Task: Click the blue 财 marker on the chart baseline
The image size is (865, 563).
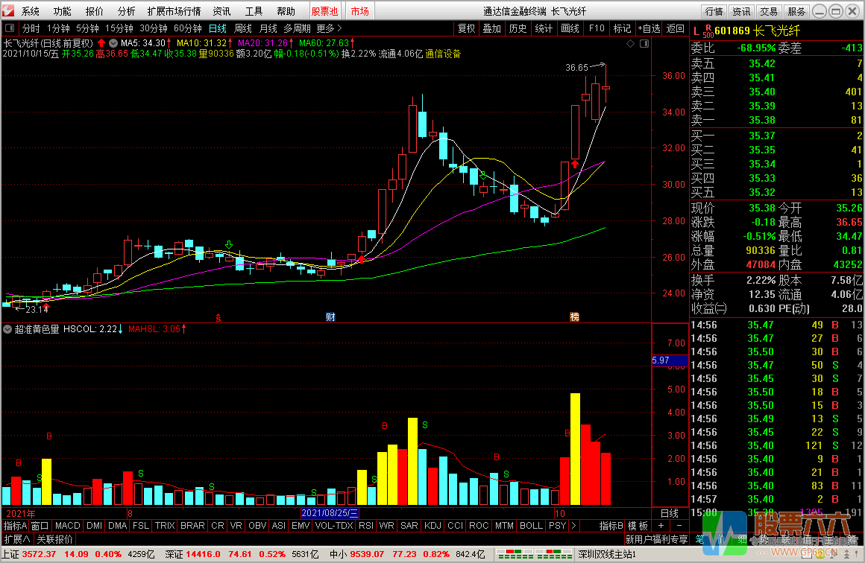Action: [x=330, y=317]
